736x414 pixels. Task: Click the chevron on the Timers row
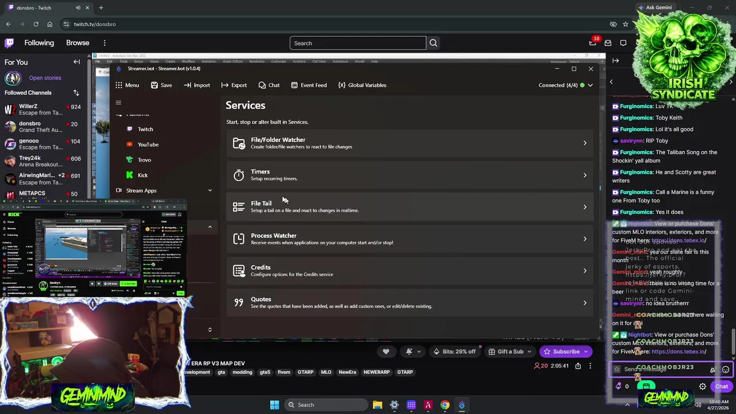[585, 175]
